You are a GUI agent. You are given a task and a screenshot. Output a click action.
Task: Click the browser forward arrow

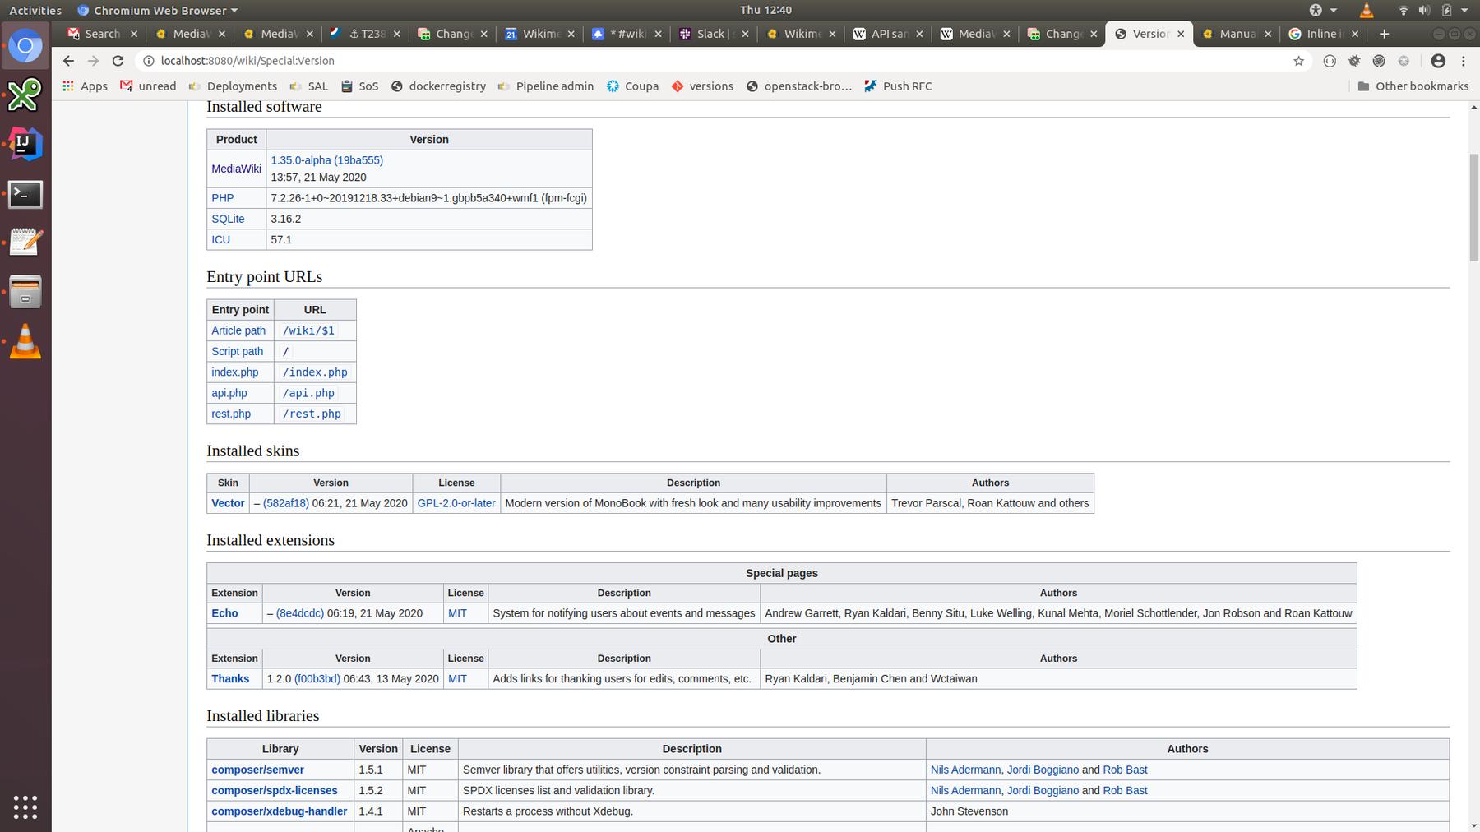click(x=93, y=61)
